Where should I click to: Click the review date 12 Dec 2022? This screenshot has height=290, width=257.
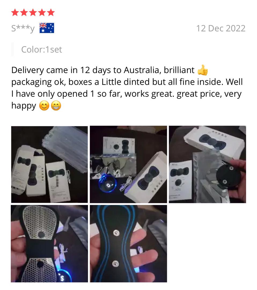point(221,28)
